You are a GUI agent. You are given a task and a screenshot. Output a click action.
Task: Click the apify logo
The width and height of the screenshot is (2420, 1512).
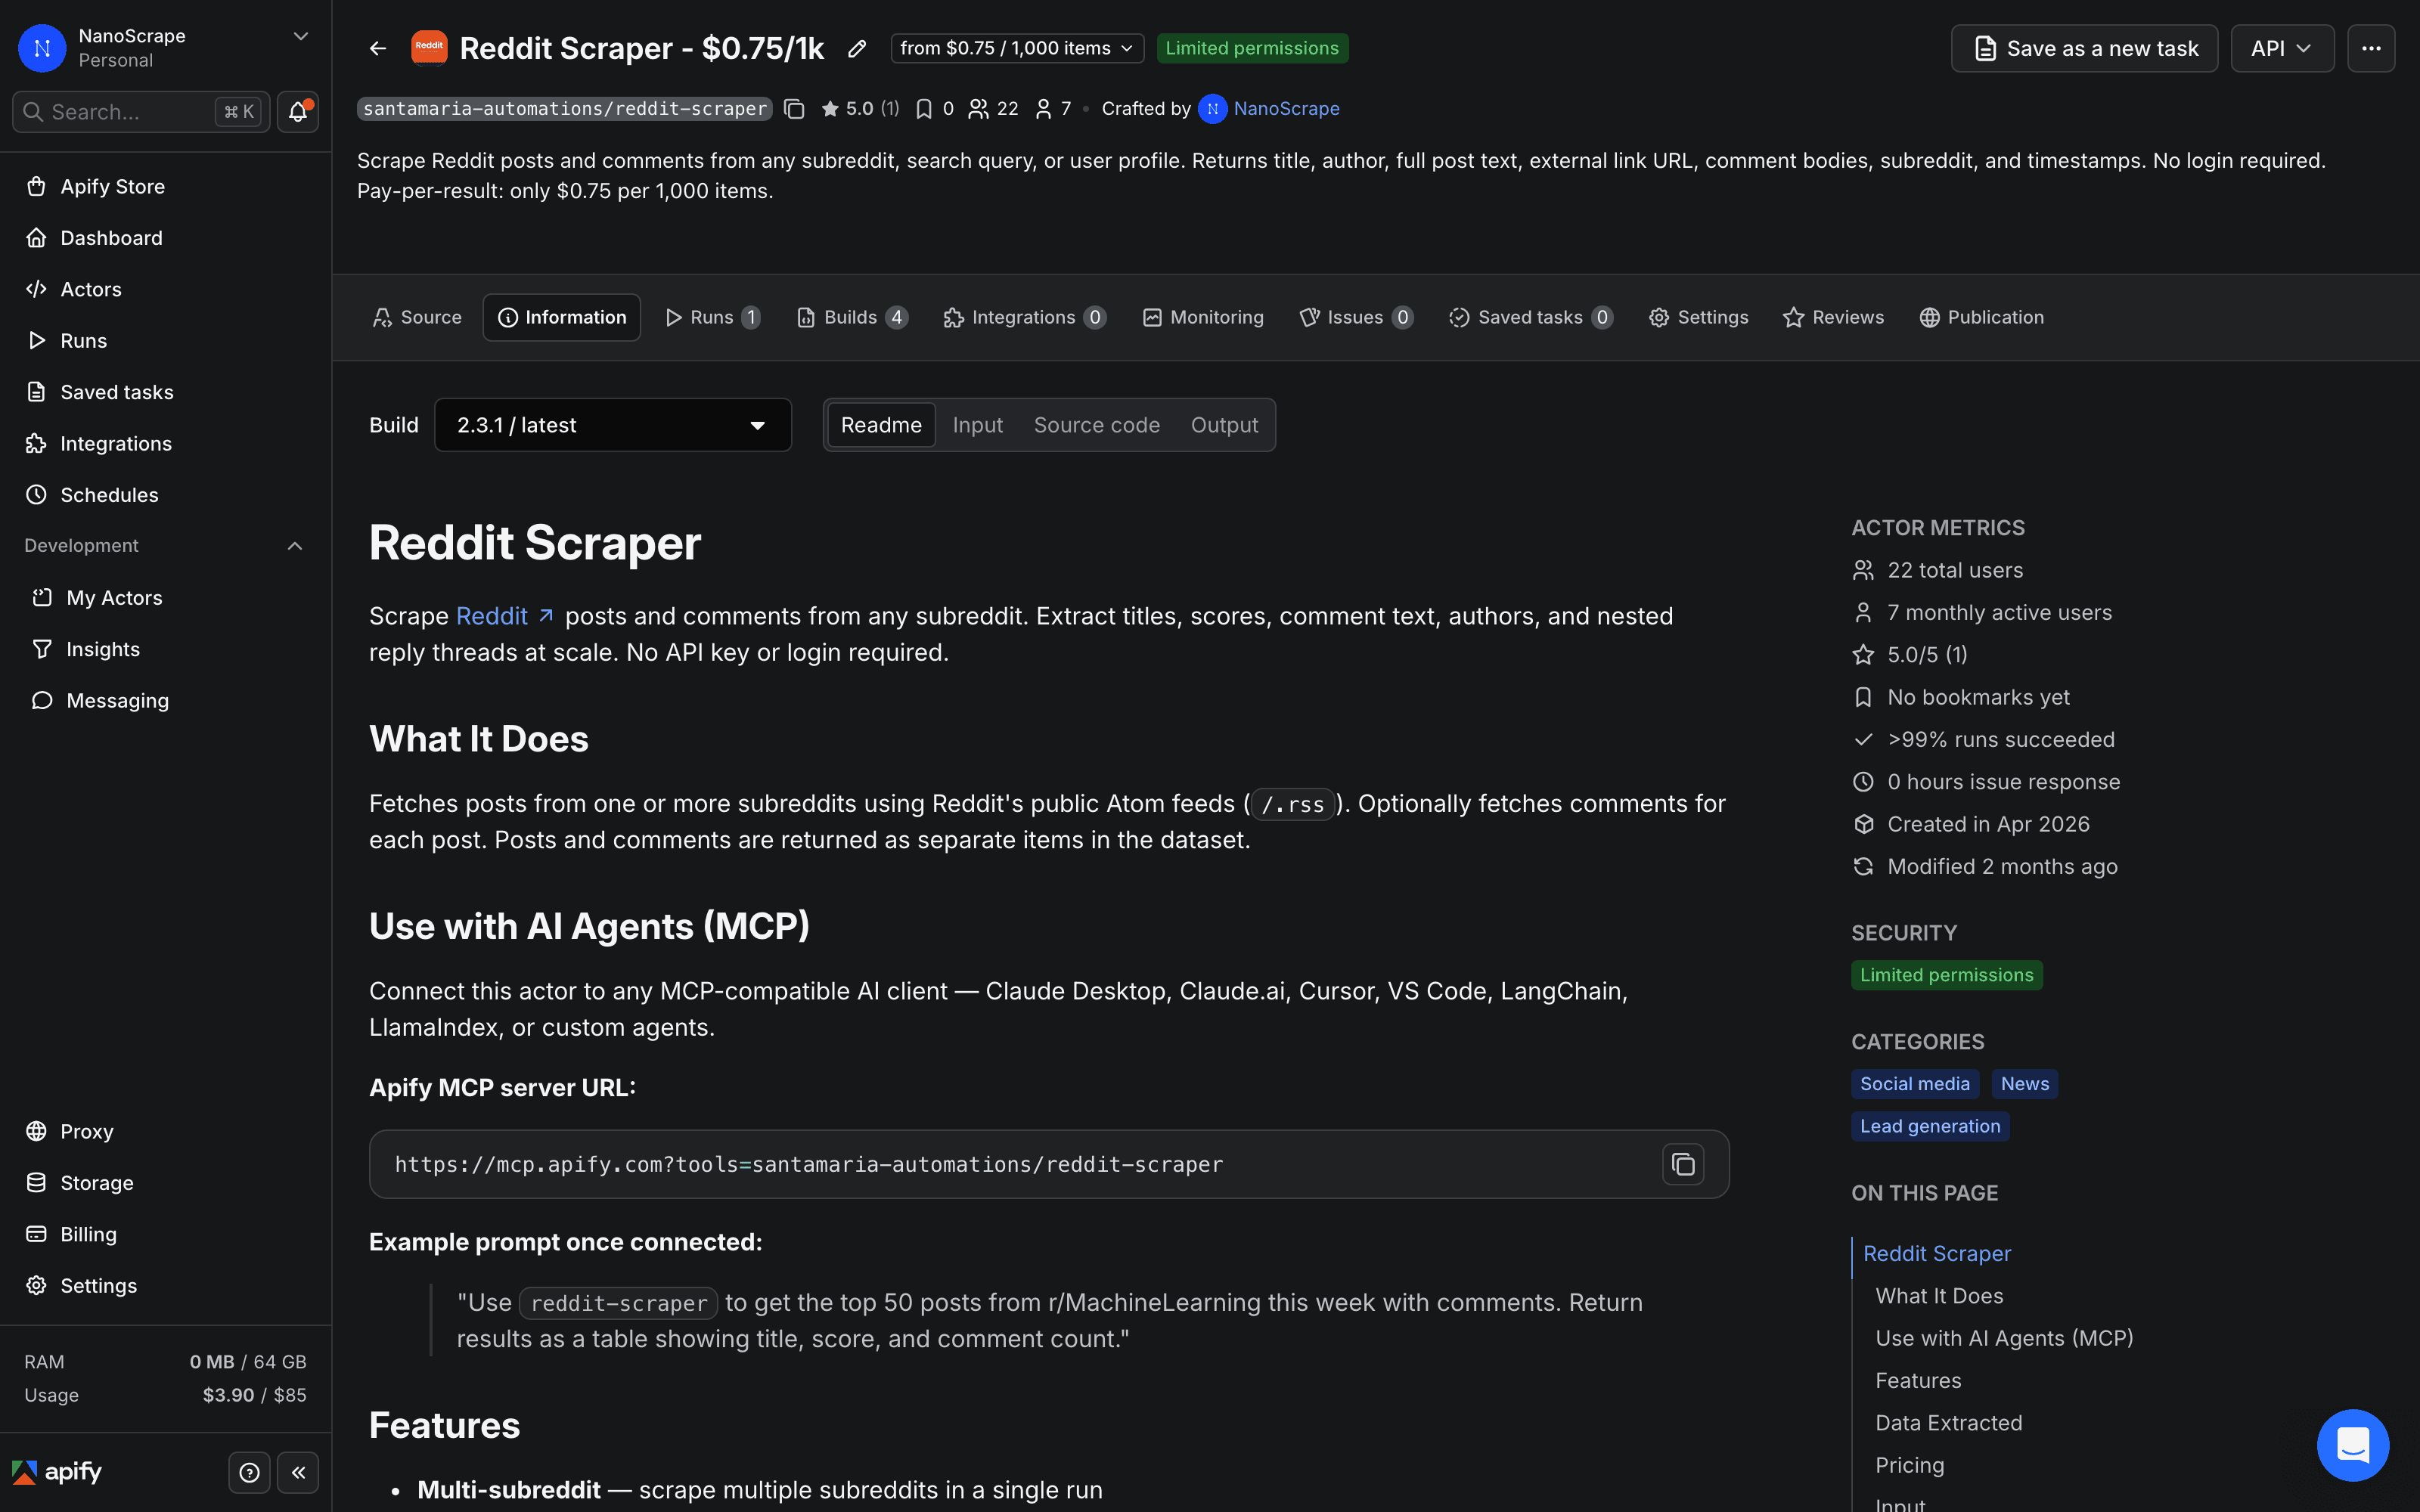tap(57, 1472)
